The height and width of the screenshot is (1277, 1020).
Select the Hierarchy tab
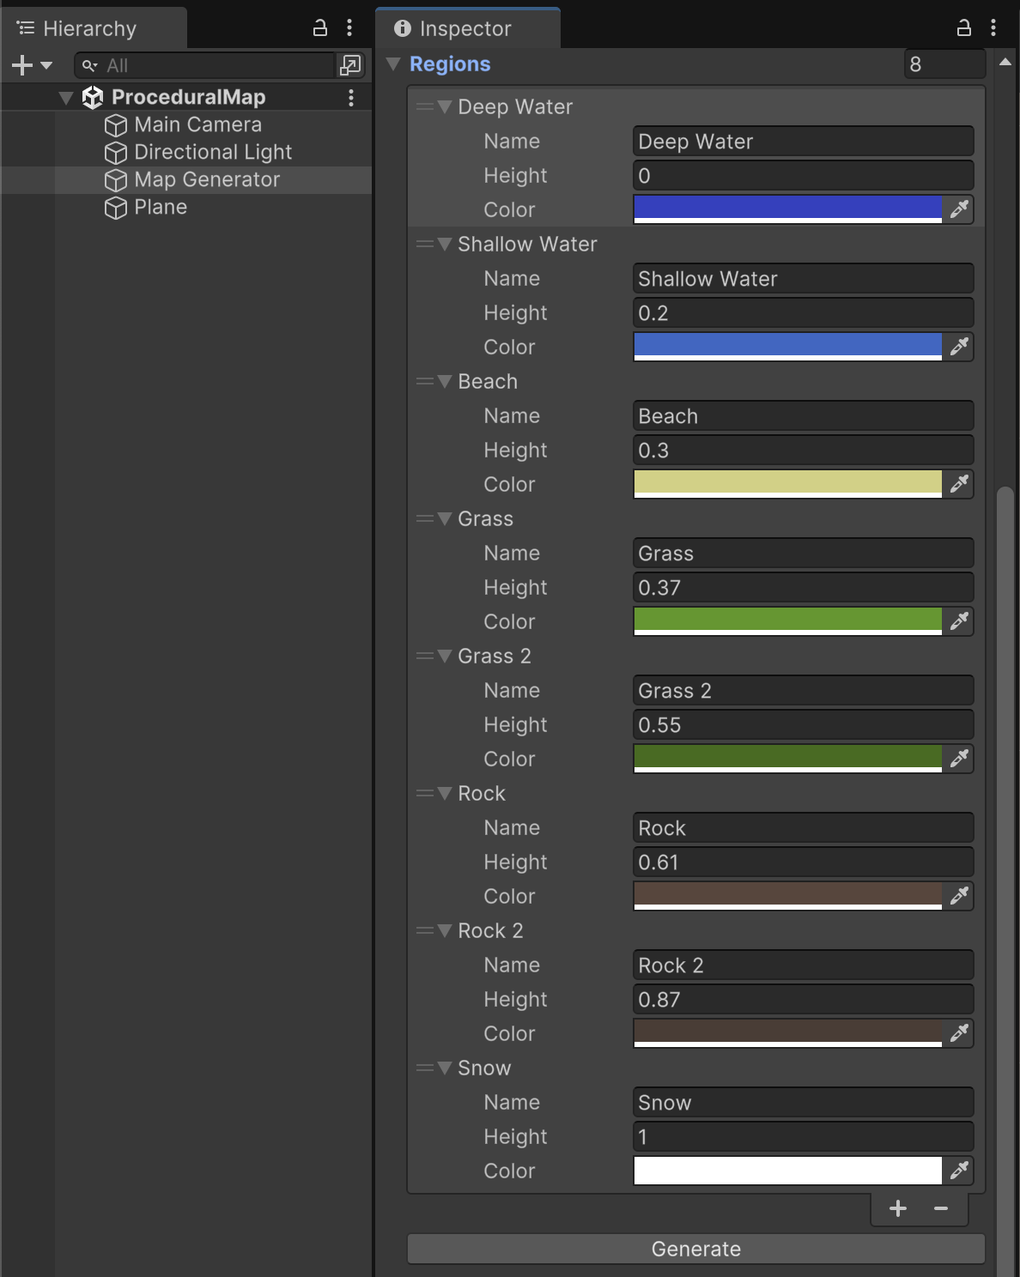point(89,28)
